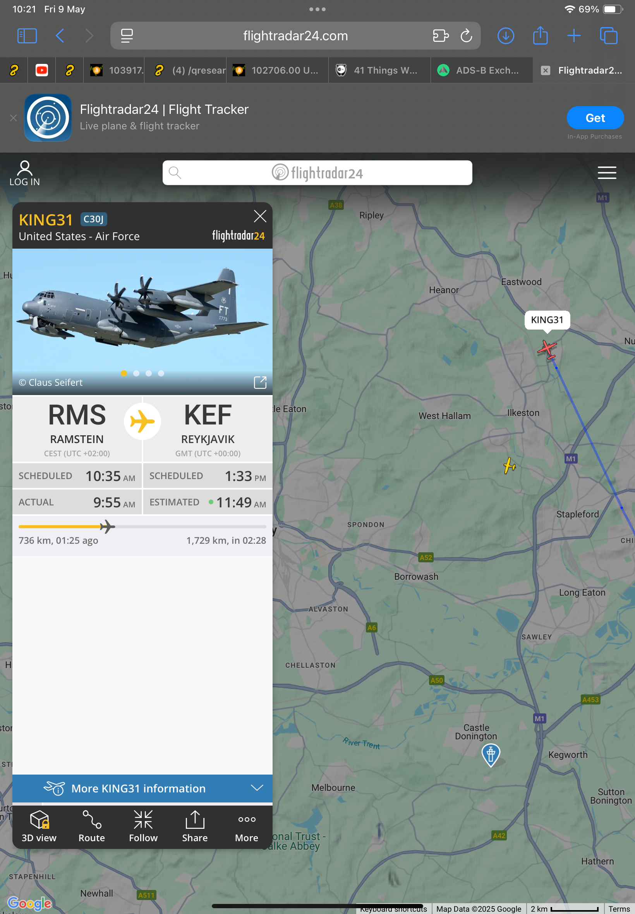The width and height of the screenshot is (635, 914).
Task: Open the extensions icon in address bar
Action: point(441,36)
